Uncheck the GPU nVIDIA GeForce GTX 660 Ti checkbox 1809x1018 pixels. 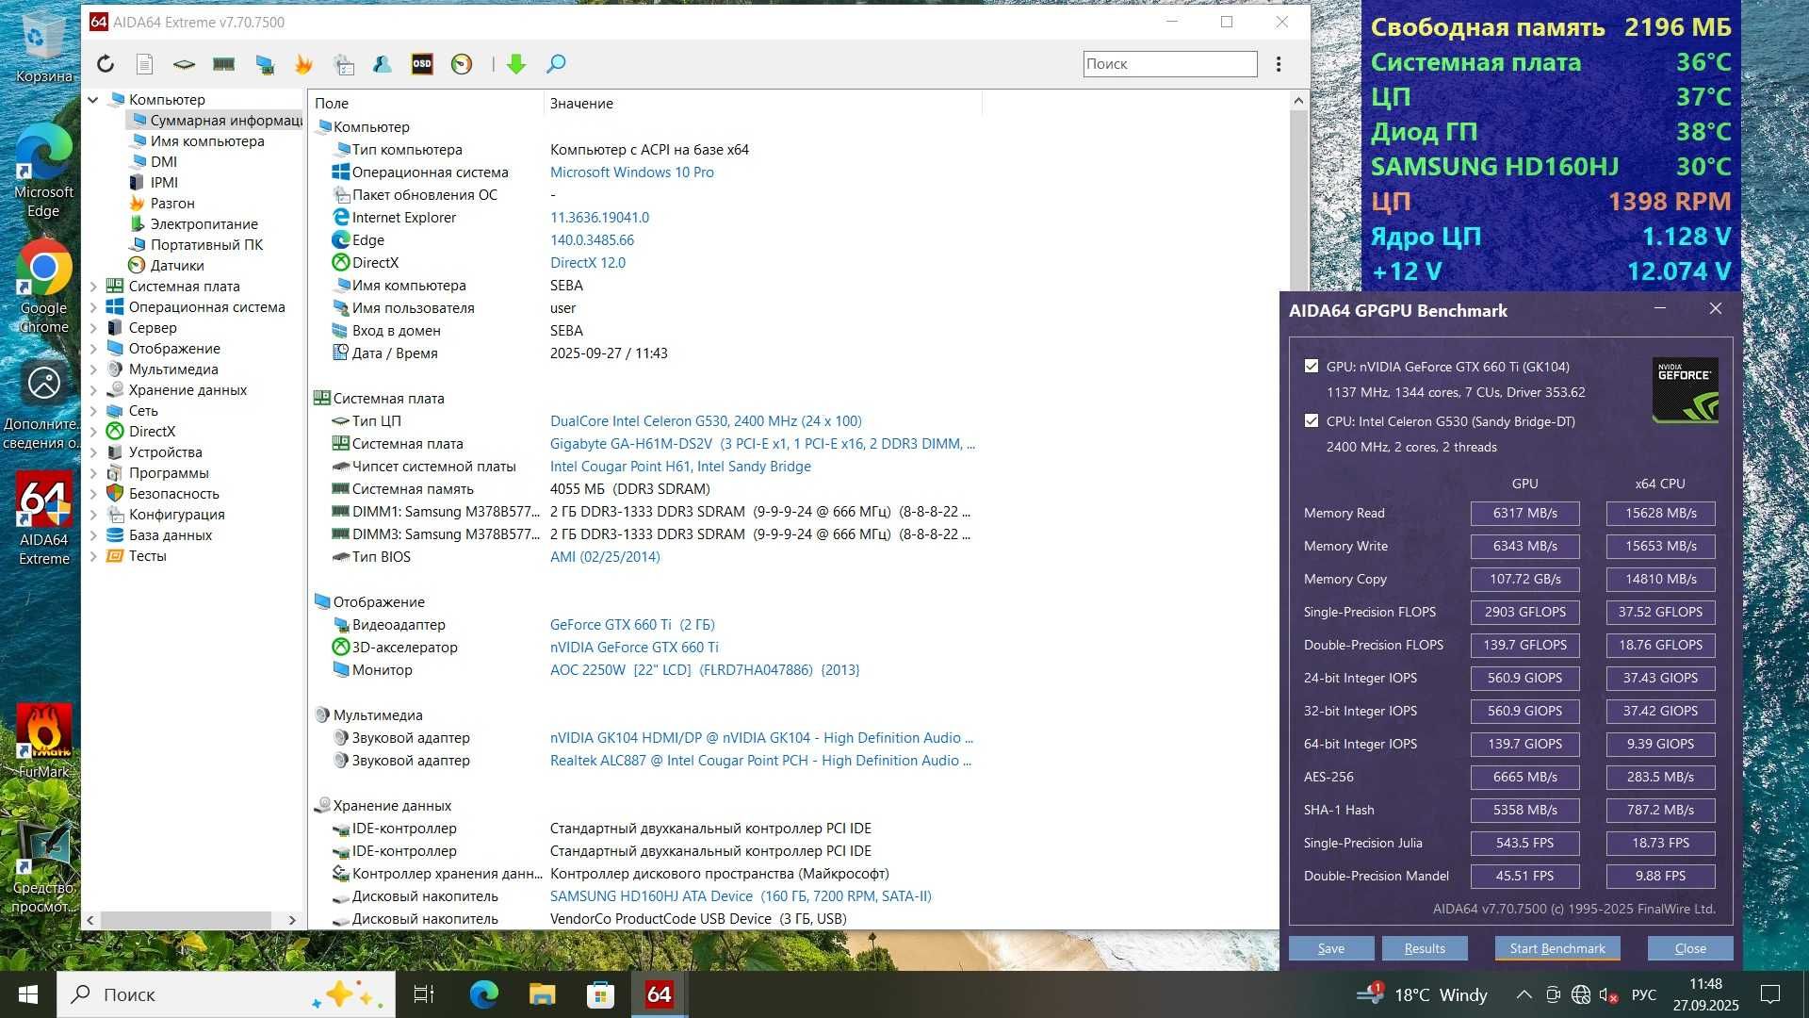pyautogui.click(x=1312, y=366)
